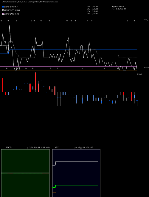The image size is (149, 197).
Task: Click the tall red candle at far left
Action: coord(3,85)
